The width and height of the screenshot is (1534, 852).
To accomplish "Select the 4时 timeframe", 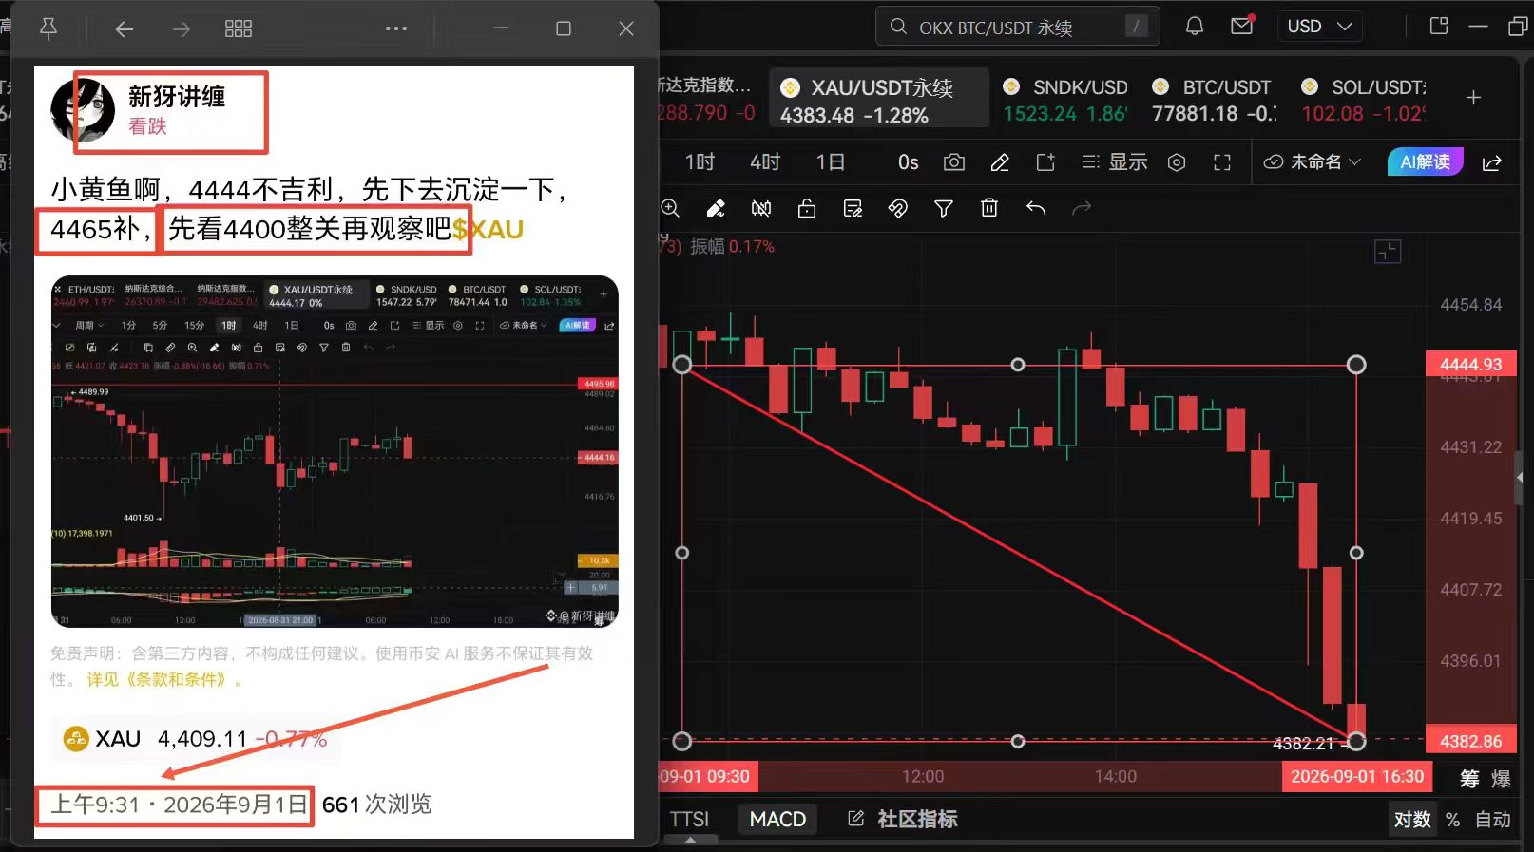I will pyautogui.click(x=764, y=162).
